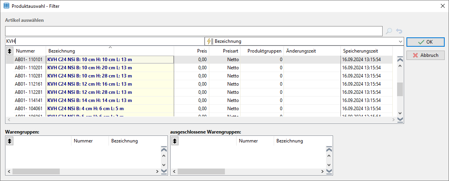Jump to top of product list

[x=400, y=60]
